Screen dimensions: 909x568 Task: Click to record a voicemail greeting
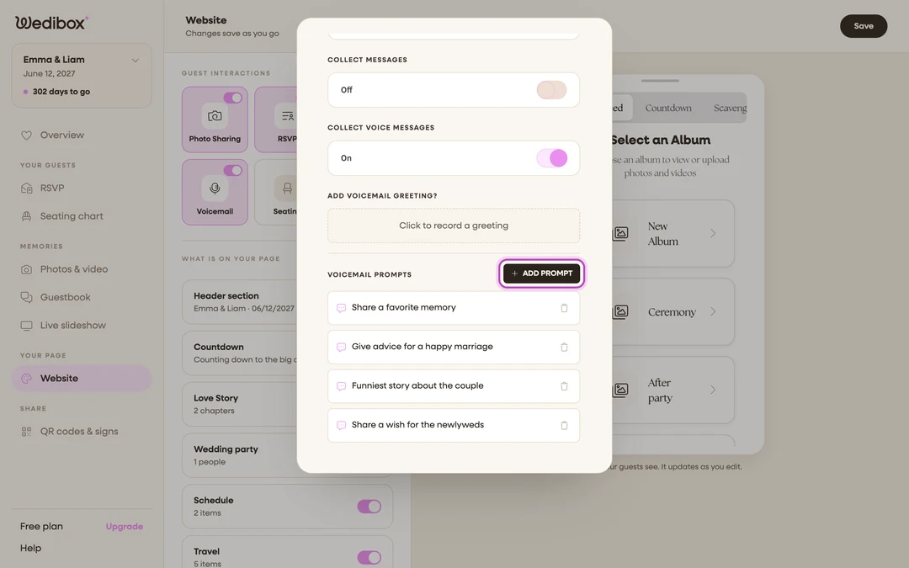tap(454, 226)
